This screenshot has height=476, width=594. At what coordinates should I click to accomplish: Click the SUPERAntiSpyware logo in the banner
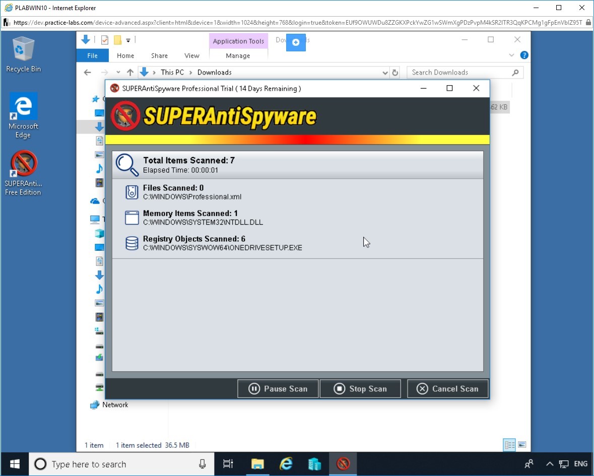[x=213, y=116]
